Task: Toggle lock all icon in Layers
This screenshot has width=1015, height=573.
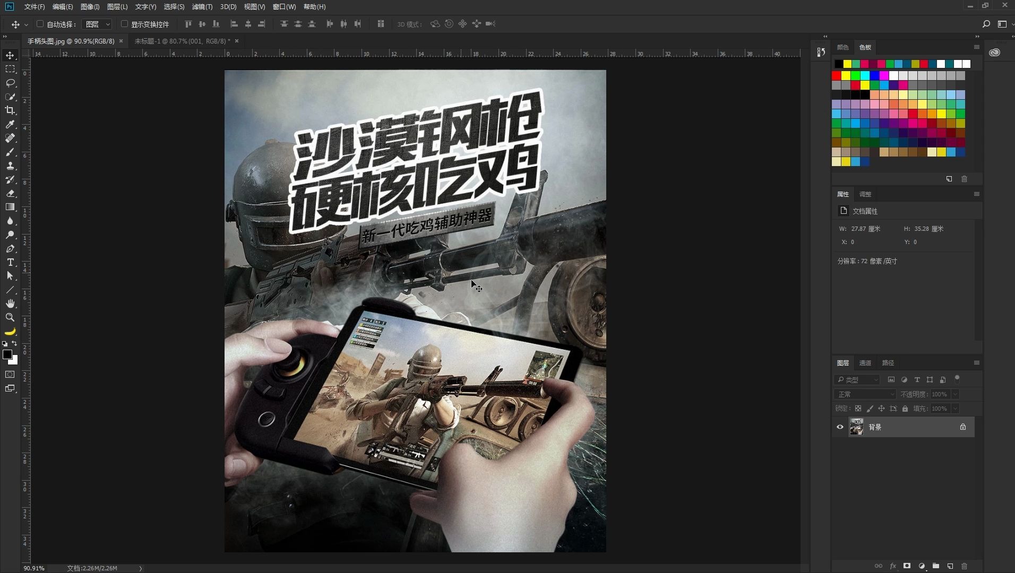Action: 905,409
